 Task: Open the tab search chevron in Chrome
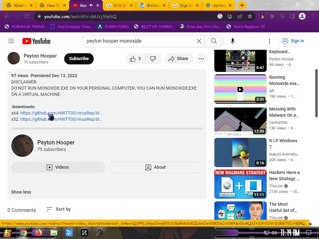(x=269, y=4)
